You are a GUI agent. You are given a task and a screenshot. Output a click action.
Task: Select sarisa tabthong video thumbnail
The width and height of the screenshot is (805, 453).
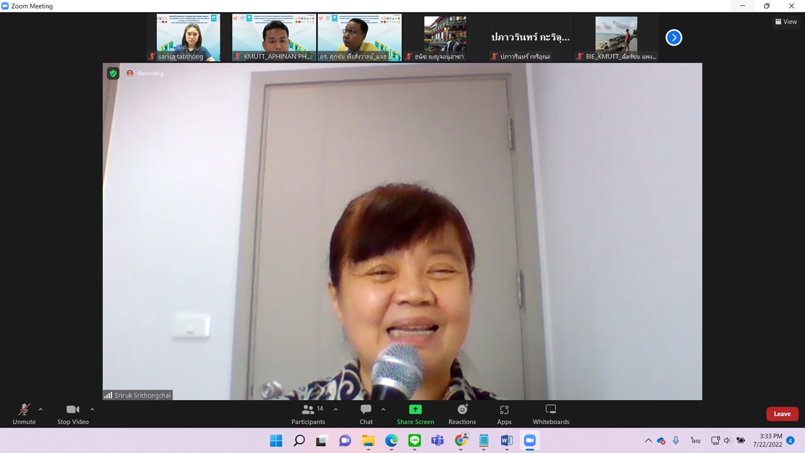(188, 37)
